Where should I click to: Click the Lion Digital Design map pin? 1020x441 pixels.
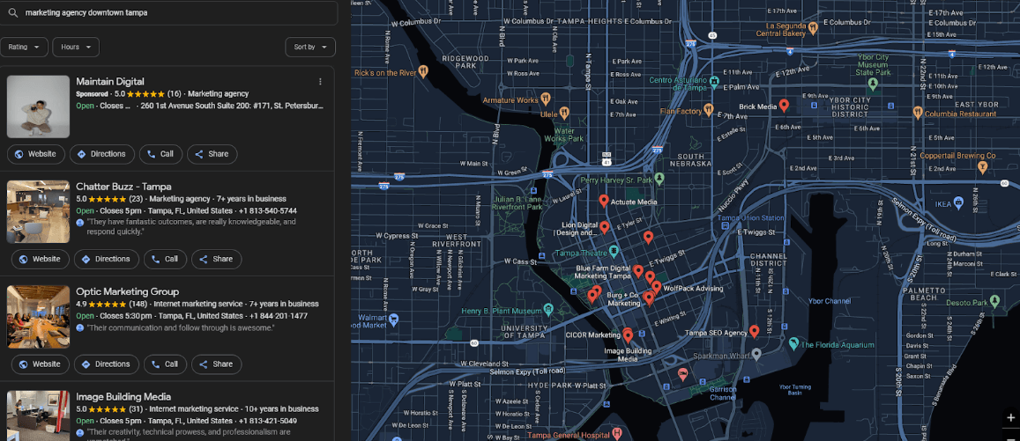pyautogui.click(x=604, y=227)
